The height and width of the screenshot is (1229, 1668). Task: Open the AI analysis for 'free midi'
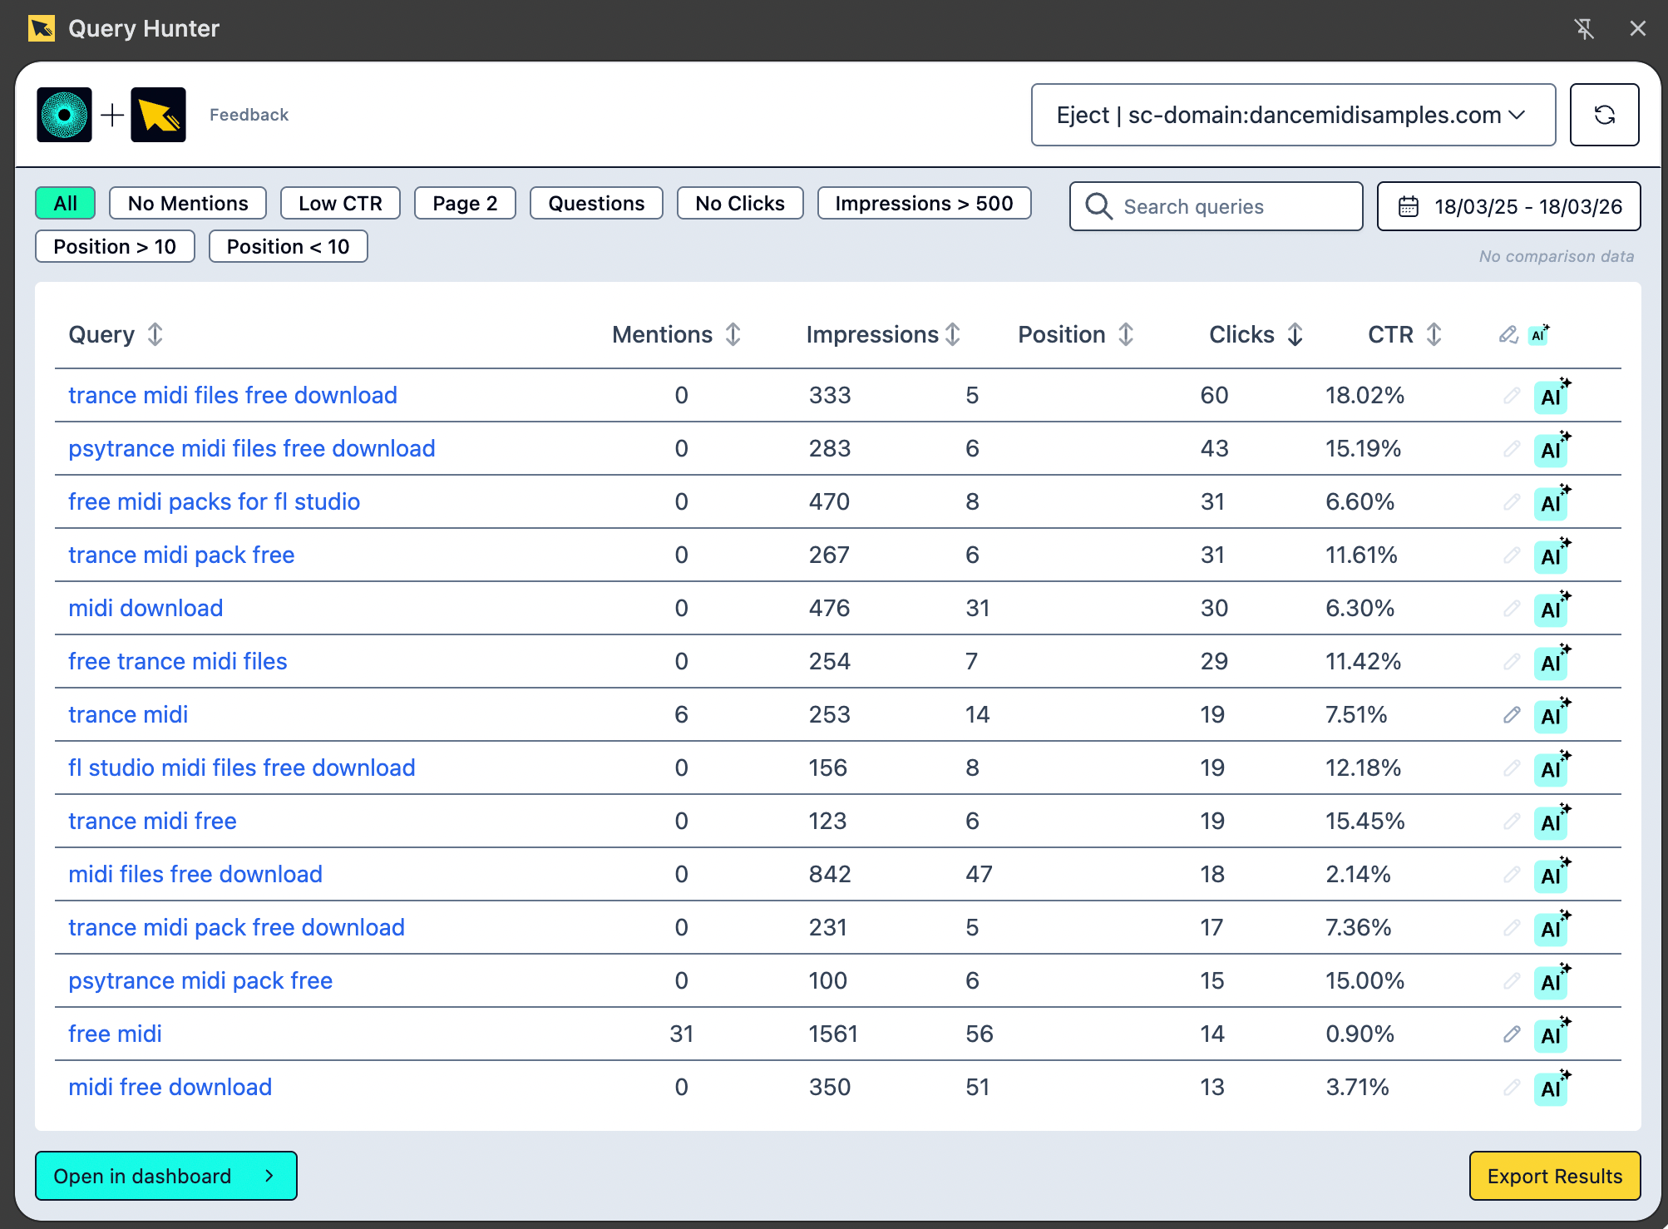[x=1550, y=1034]
